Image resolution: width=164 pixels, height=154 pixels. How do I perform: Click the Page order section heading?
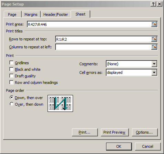point(15,90)
